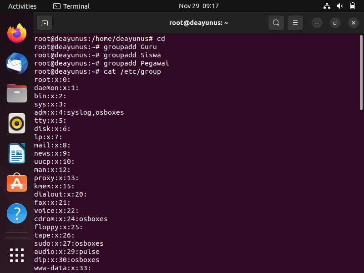The image size is (364, 273).
Task: Open the Help icon in dock
Action: (17, 213)
